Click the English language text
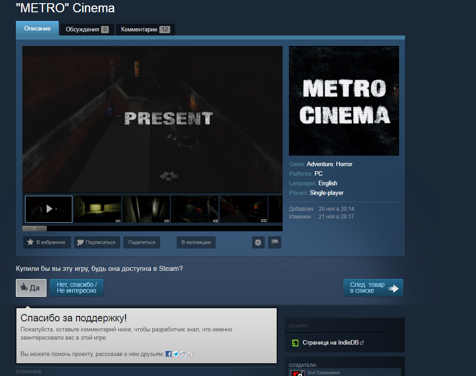476x376 pixels. tap(328, 183)
